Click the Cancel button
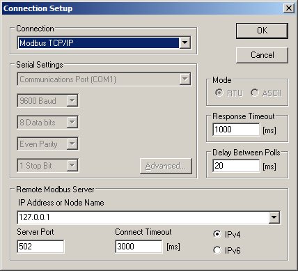The height and width of the screenshot is (271, 298). click(x=262, y=55)
